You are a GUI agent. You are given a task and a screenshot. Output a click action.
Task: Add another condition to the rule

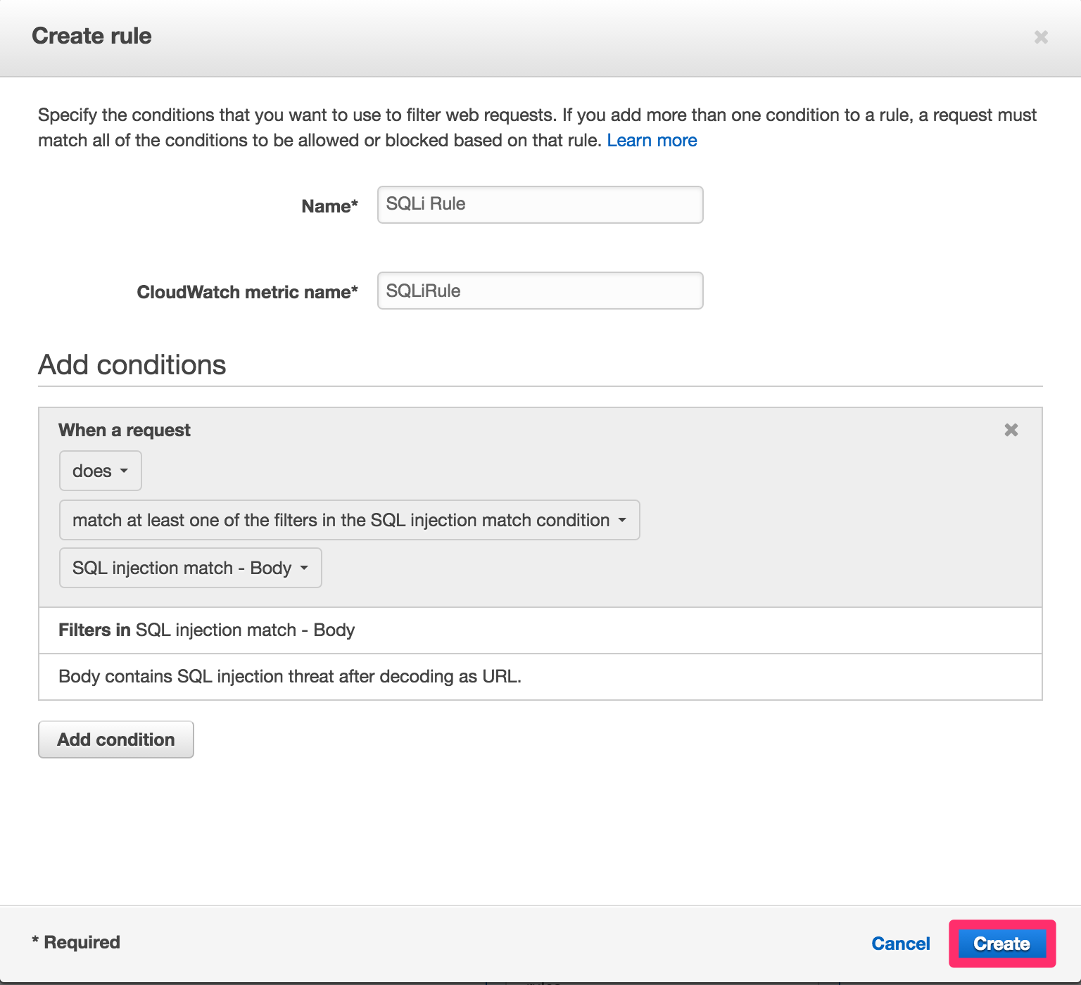pyautogui.click(x=116, y=739)
